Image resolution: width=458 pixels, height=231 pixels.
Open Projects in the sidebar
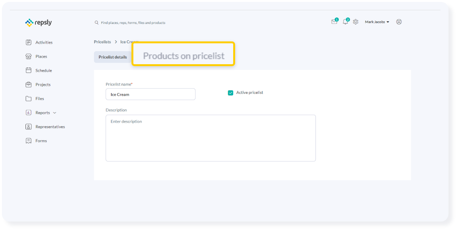43,85
